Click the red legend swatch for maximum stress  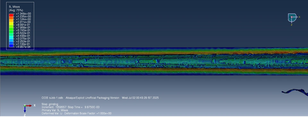(x=11, y=15)
